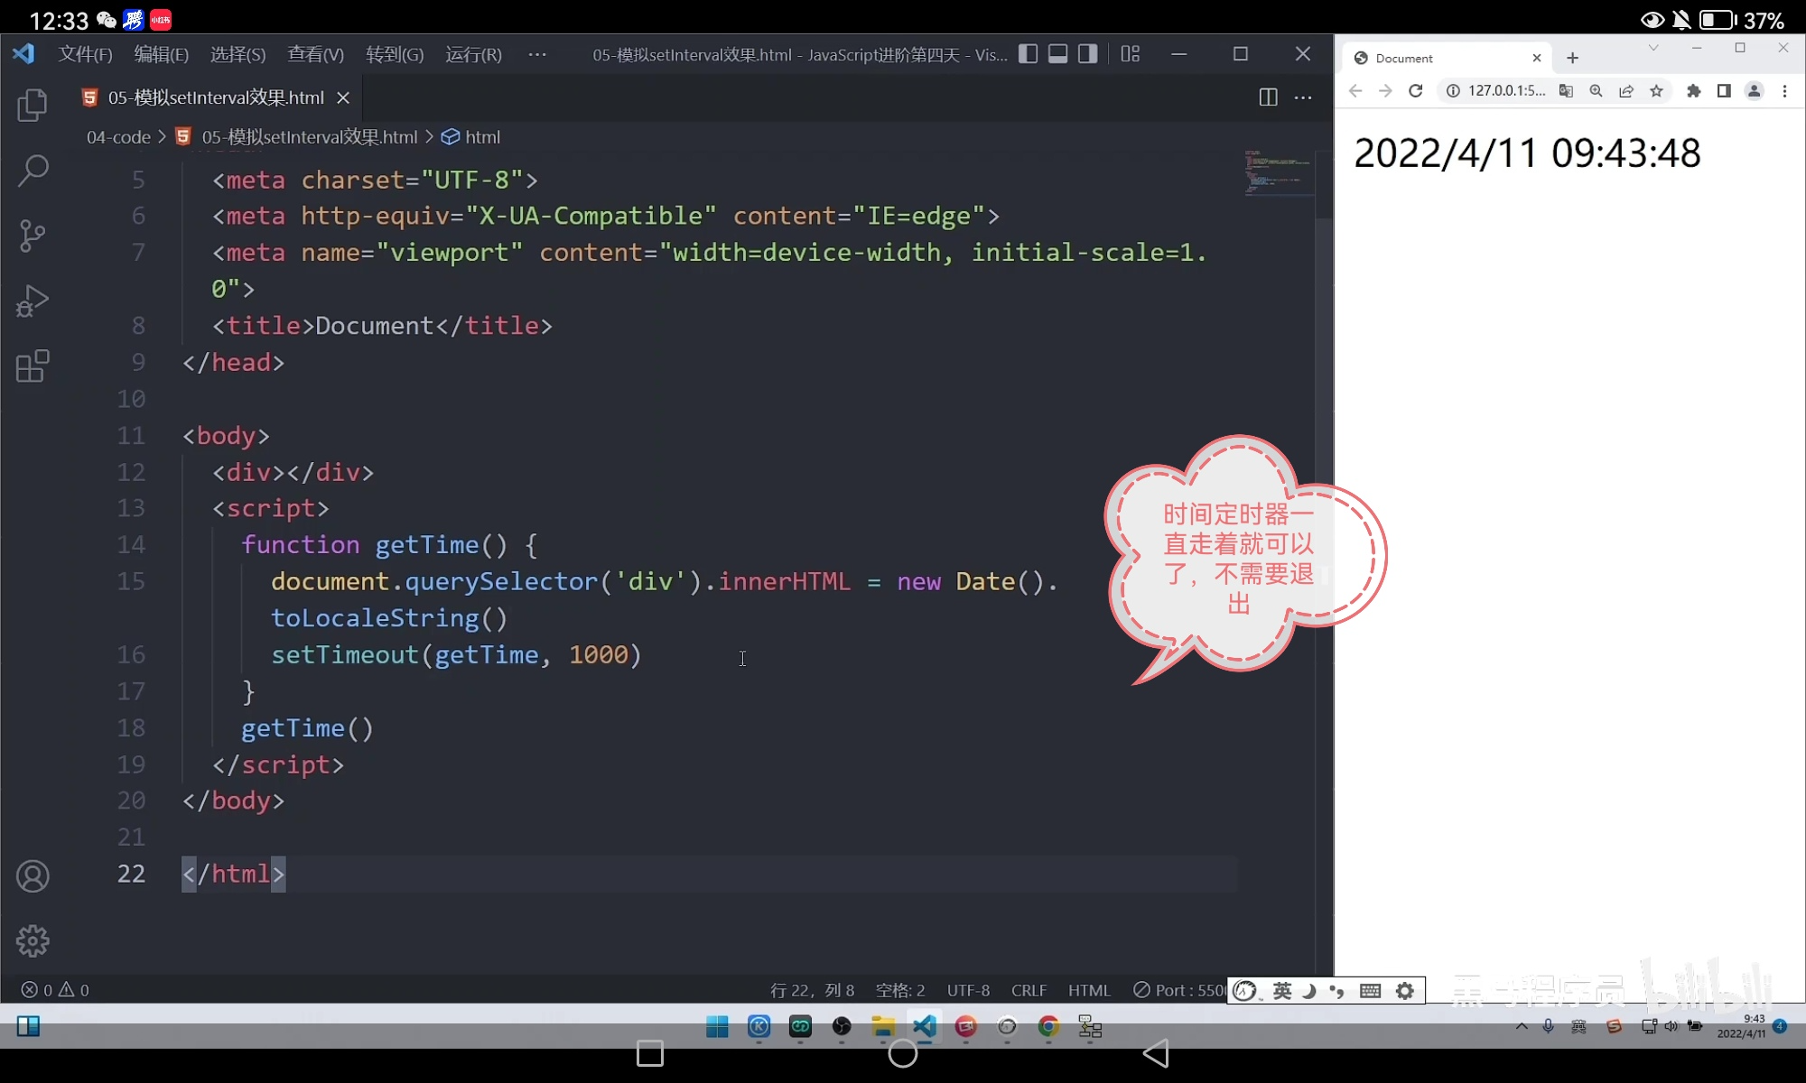The width and height of the screenshot is (1806, 1083).
Task: Expand 04-code breadcrumb folder
Action: coord(118,137)
